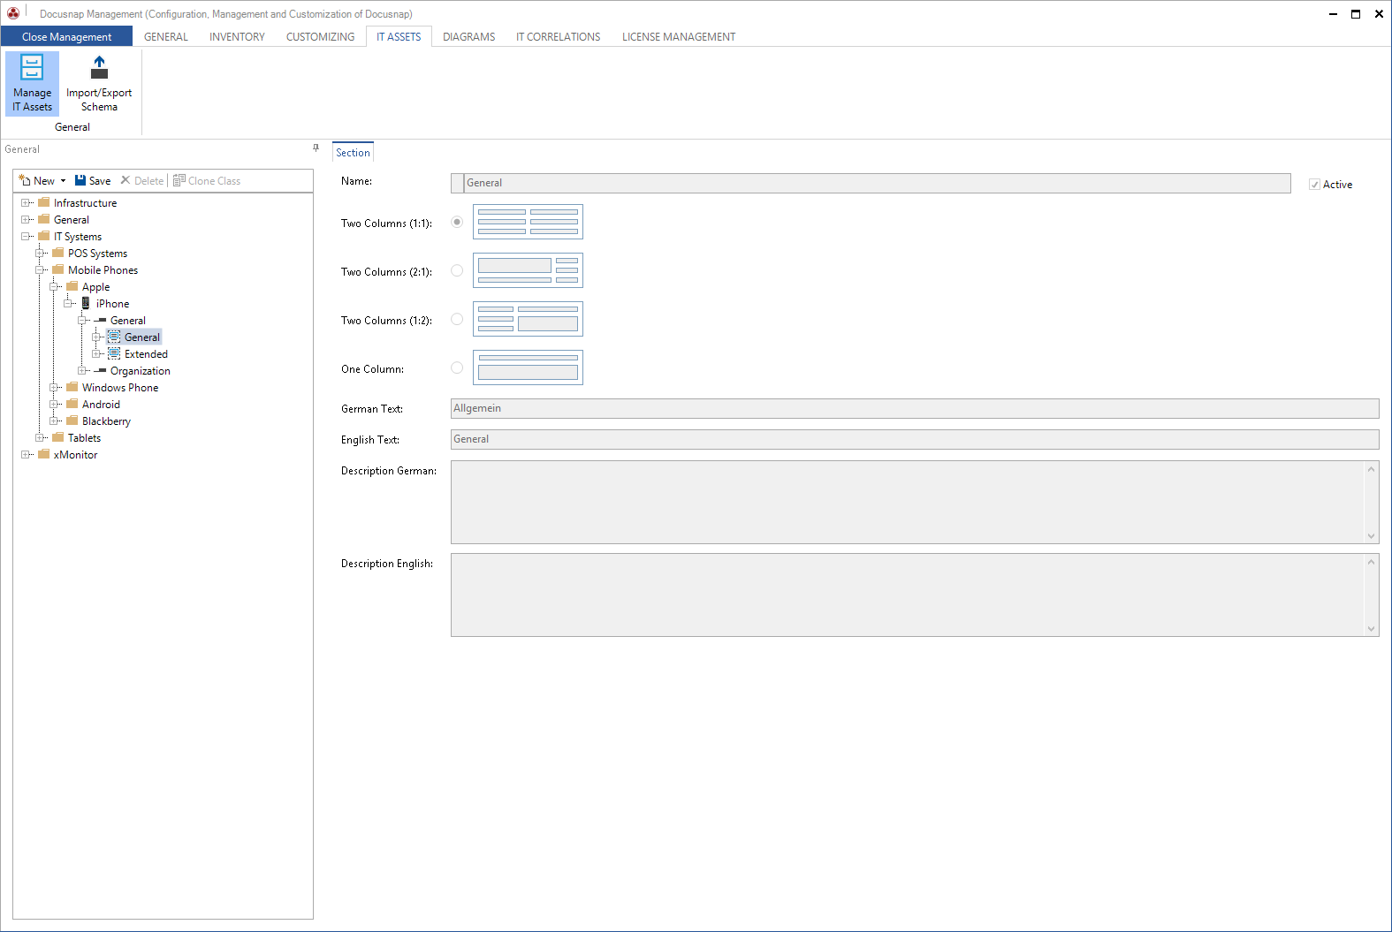Open the LICENSE MANAGEMENT ribbon tab

(678, 36)
